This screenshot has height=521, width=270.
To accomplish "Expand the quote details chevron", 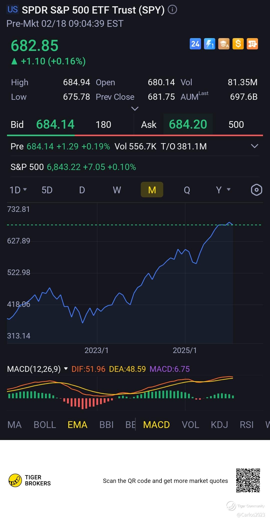I will [x=135, y=109].
